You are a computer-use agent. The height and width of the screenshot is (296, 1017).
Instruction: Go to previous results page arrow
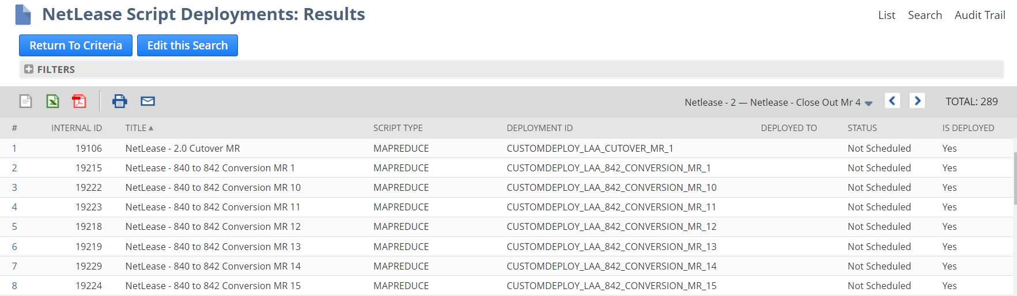pos(892,101)
